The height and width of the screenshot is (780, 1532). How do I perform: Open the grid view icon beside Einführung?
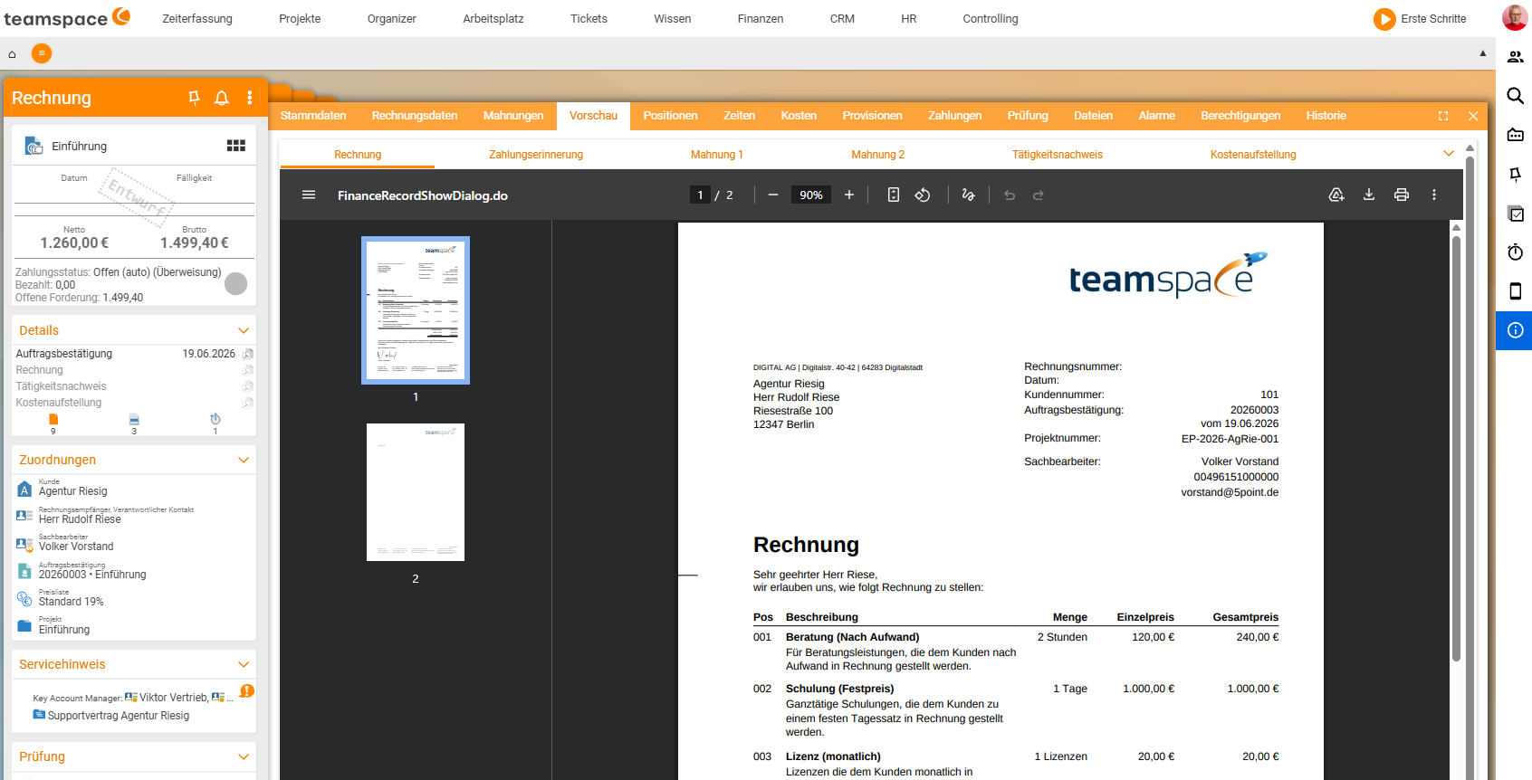tap(236, 146)
